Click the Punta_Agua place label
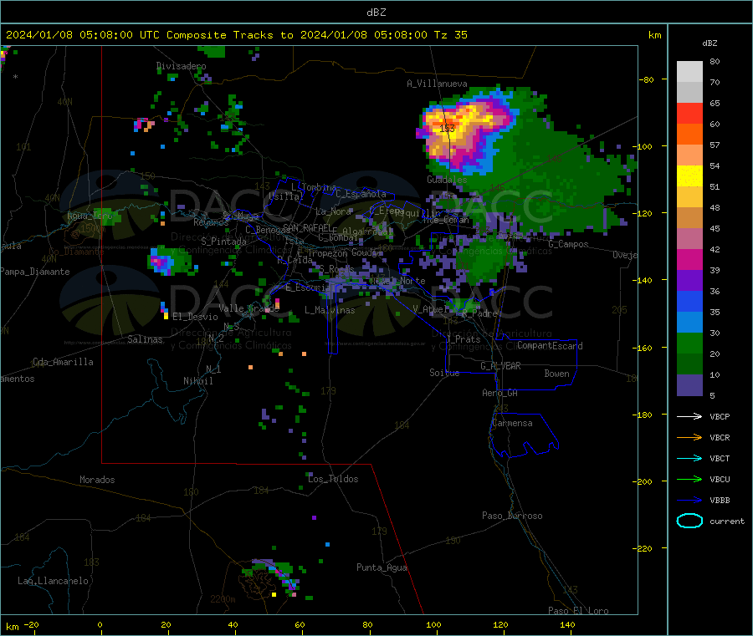 (382, 567)
